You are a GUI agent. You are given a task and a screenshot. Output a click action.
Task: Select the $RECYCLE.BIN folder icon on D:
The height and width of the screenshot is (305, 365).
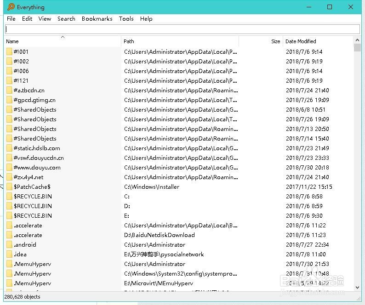9,206
